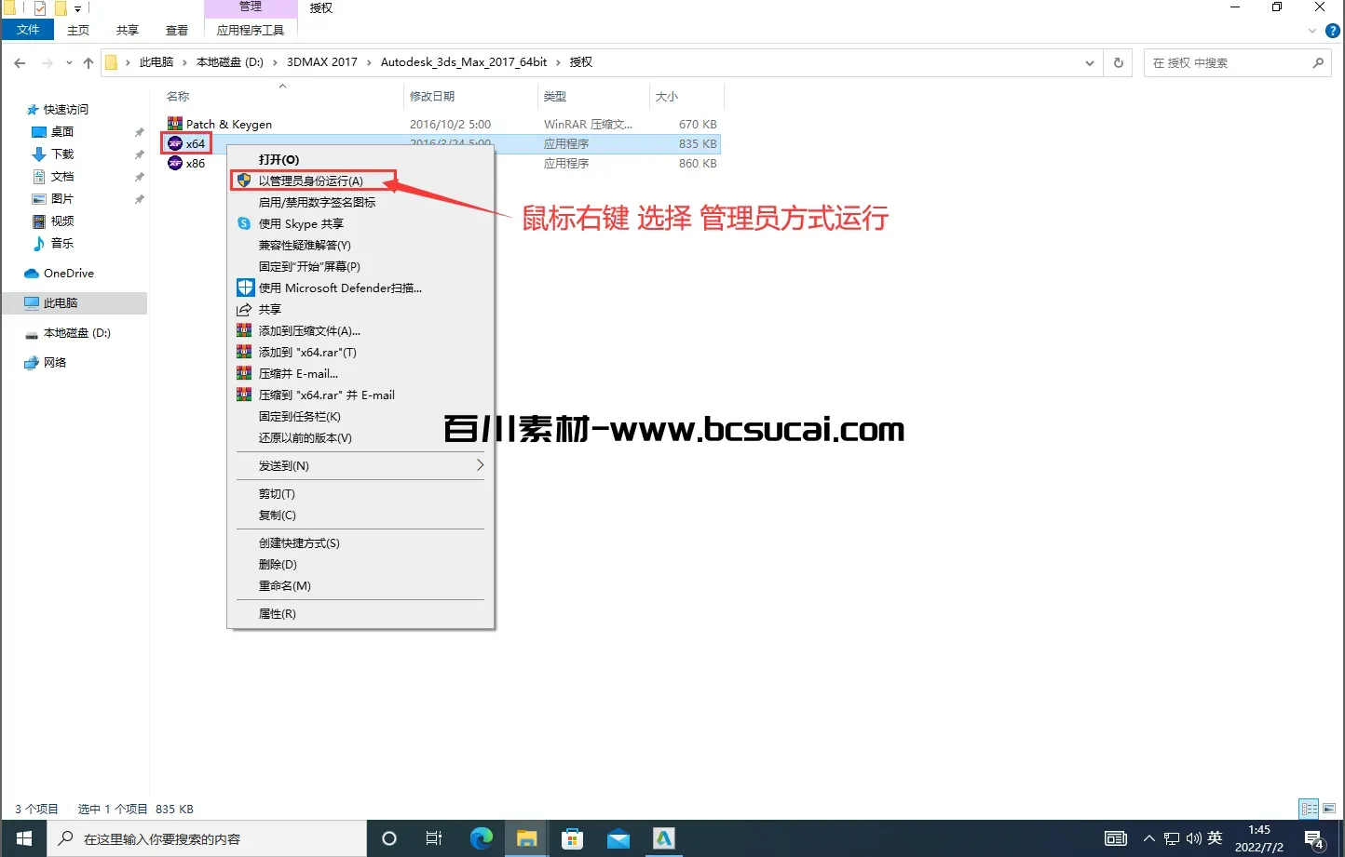
Task: Open the quick access toolbar dropdown
Action: click(78, 8)
